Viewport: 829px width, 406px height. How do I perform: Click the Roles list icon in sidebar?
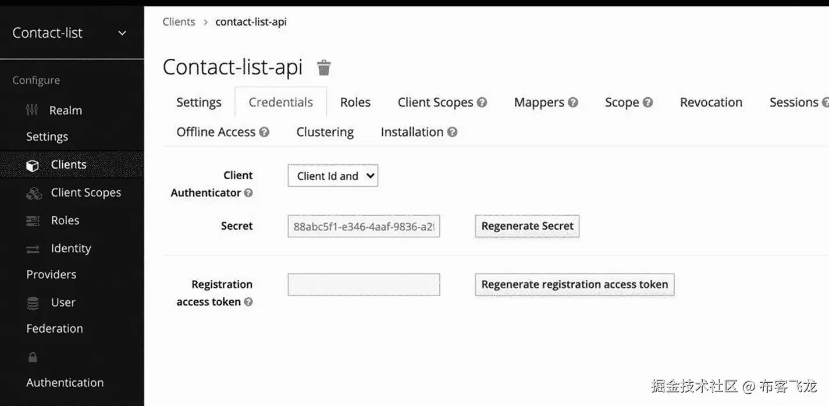[33, 221]
